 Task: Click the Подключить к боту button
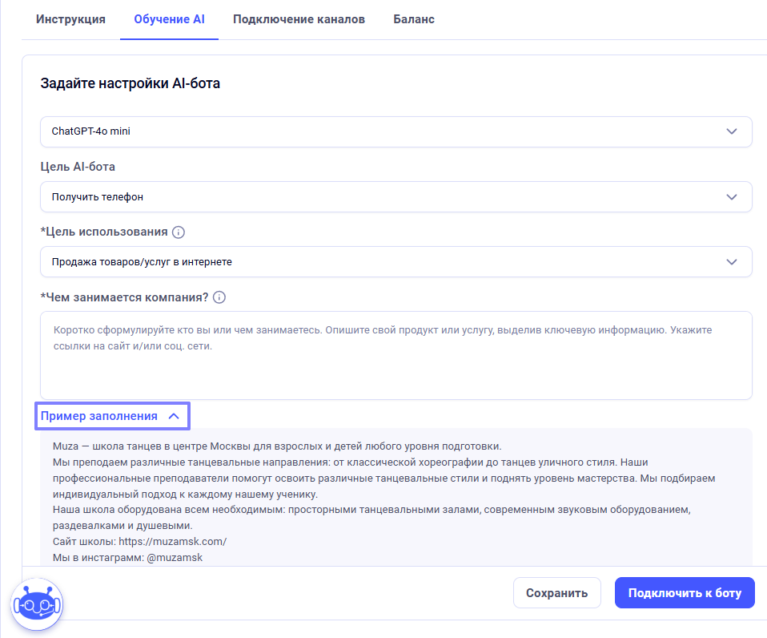pos(685,593)
